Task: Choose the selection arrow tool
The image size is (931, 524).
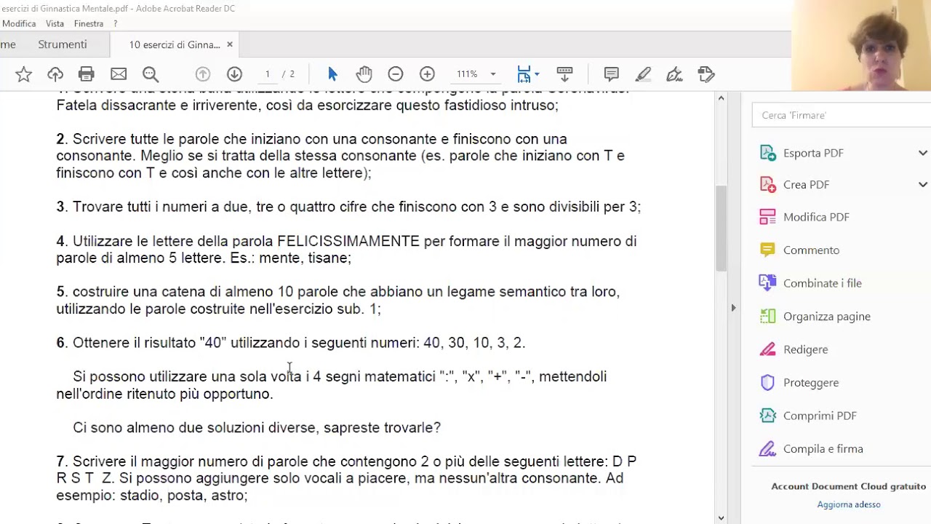Action: pos(333,74)
